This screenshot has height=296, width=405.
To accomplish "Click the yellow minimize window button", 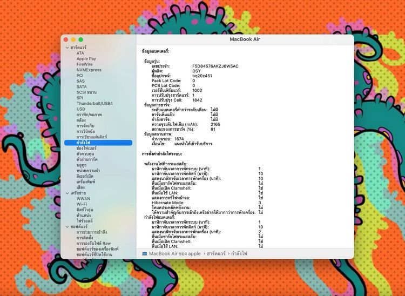I will [x=73, y=39].
